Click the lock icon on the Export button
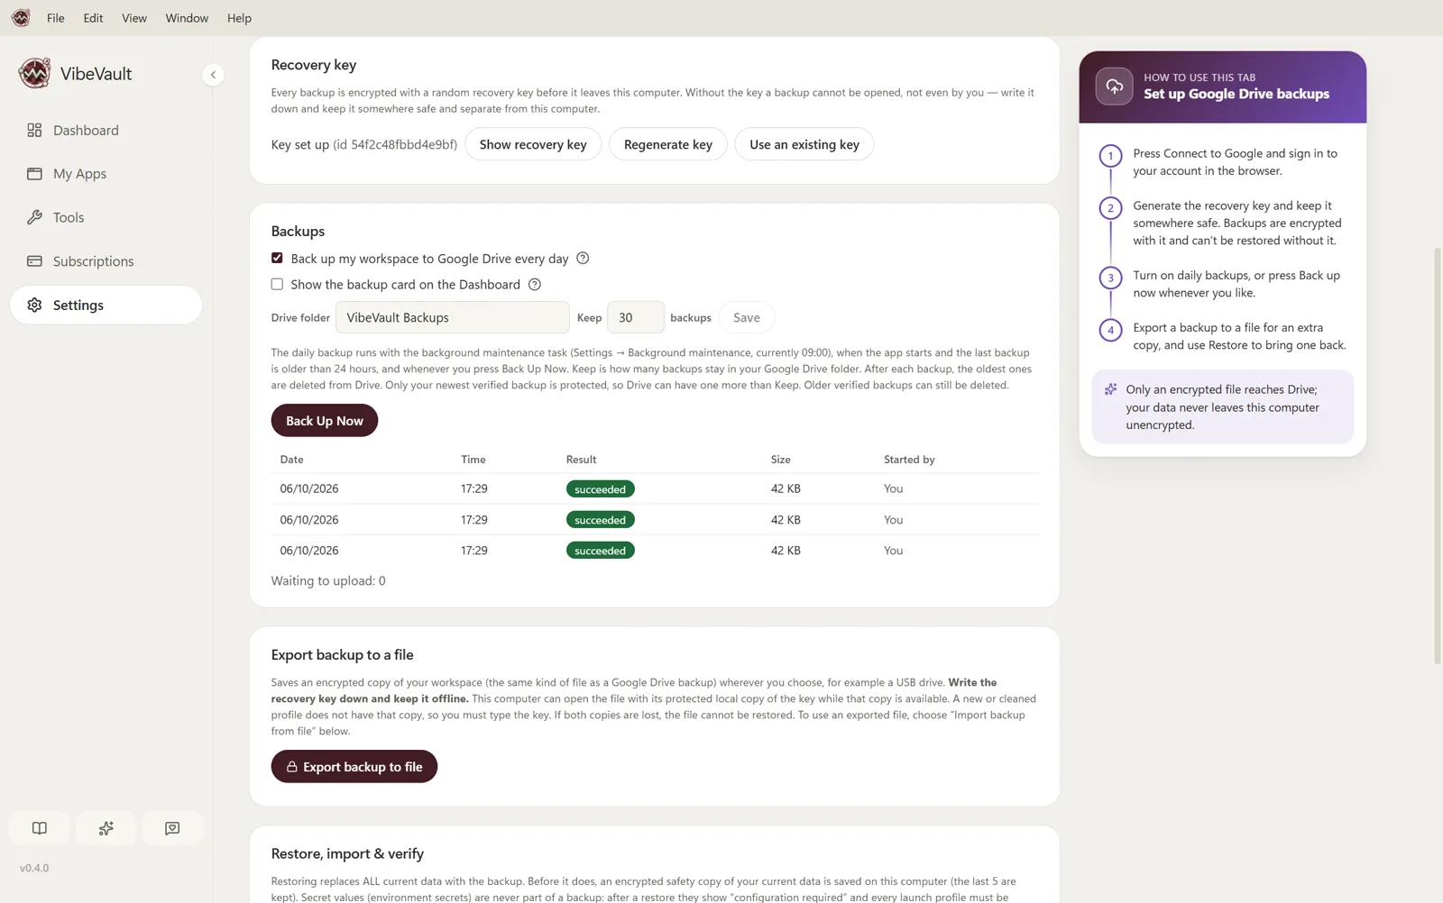The width and height of the screenshot is (1443, 903). [292, 767]
